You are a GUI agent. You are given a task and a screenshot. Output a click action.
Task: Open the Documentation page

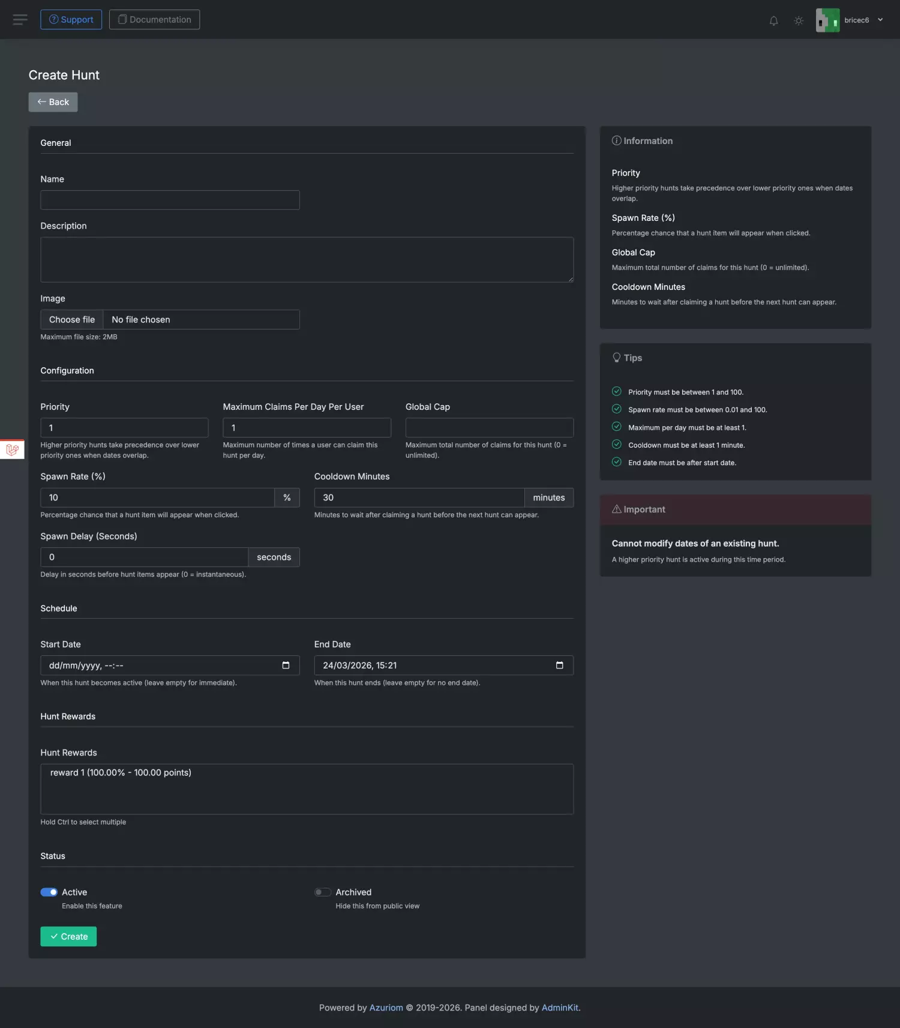(154, 20)
